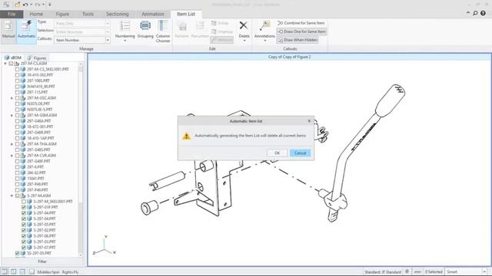Click the Open folder icon in quick access bar
492x276 pixels.
point(17,5)
